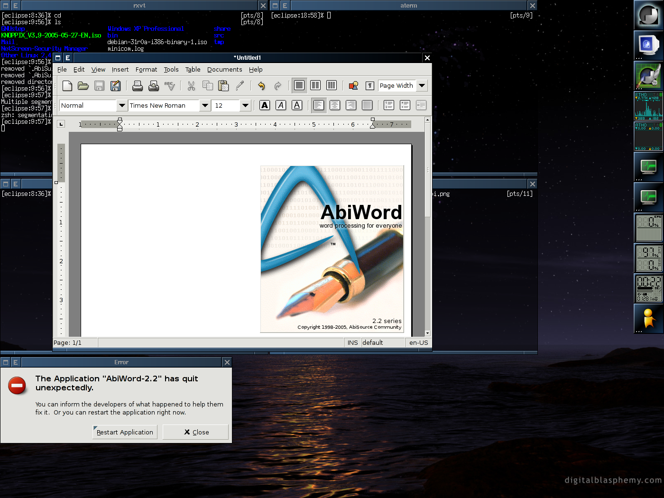Click the Copy icon in toolbar

(207, 86)
